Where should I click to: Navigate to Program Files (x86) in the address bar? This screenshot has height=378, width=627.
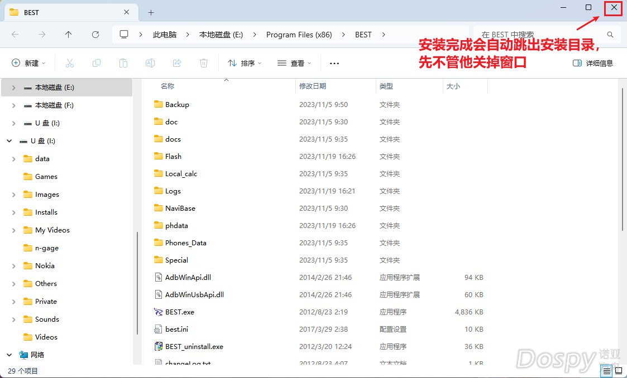[299, 35]
